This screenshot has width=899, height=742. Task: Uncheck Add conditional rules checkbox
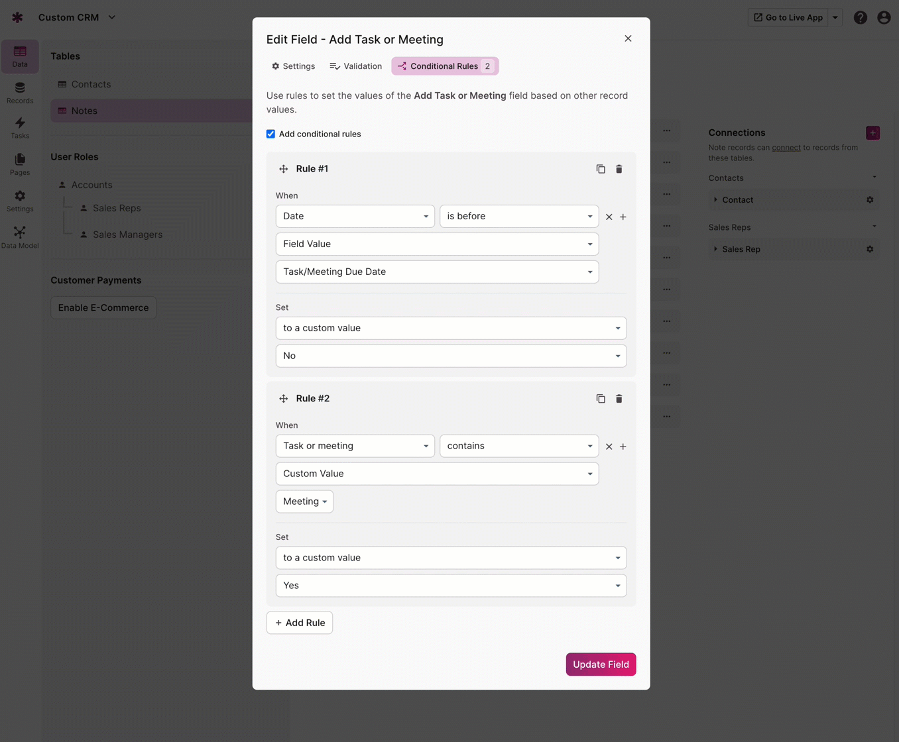coord(270,134)
